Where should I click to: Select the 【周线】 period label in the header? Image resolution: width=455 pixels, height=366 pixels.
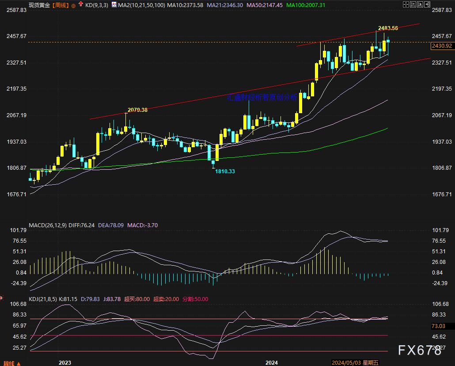61,4
